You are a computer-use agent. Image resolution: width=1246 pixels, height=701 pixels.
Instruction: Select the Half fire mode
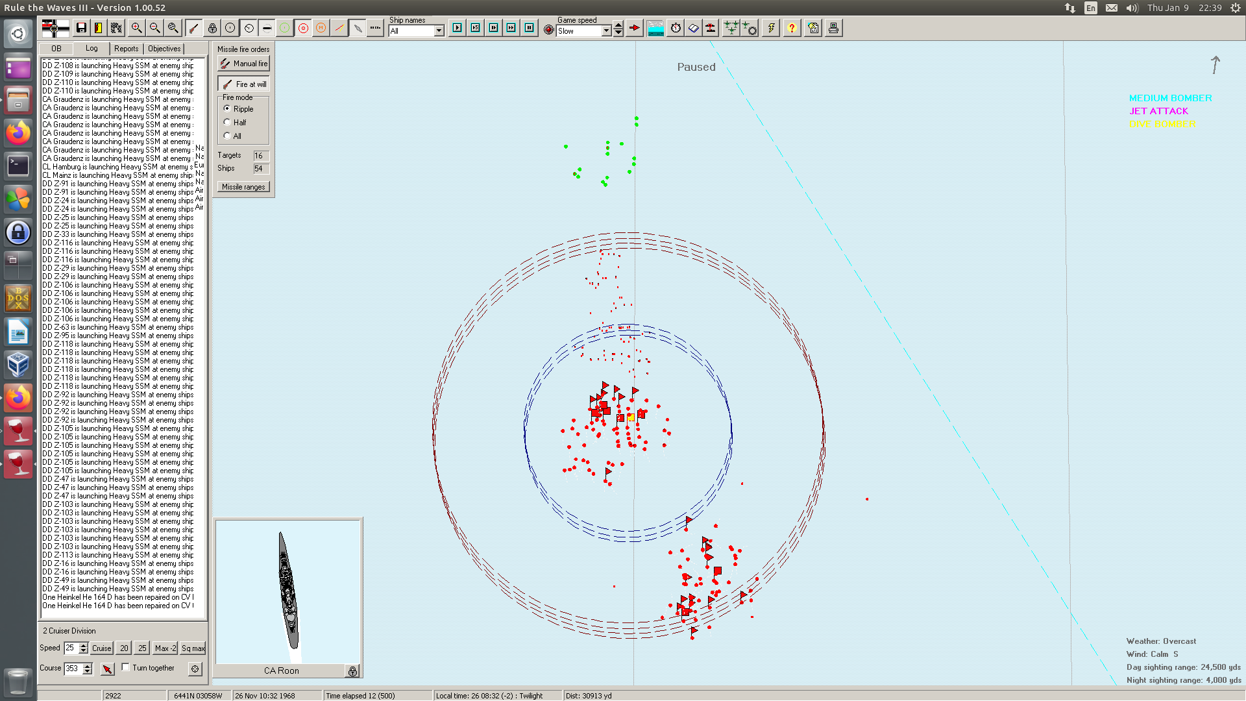point(227,122)
